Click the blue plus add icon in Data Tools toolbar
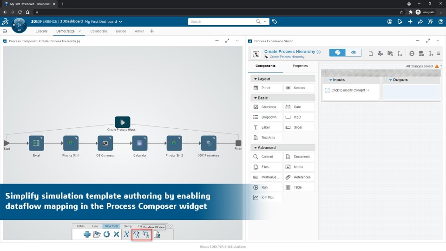446x251 pixels. tap(87, 234)
